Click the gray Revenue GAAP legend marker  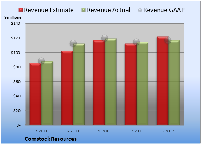(140, 10)
